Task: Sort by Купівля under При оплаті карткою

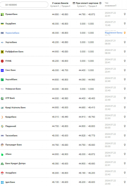Action: 81,6
